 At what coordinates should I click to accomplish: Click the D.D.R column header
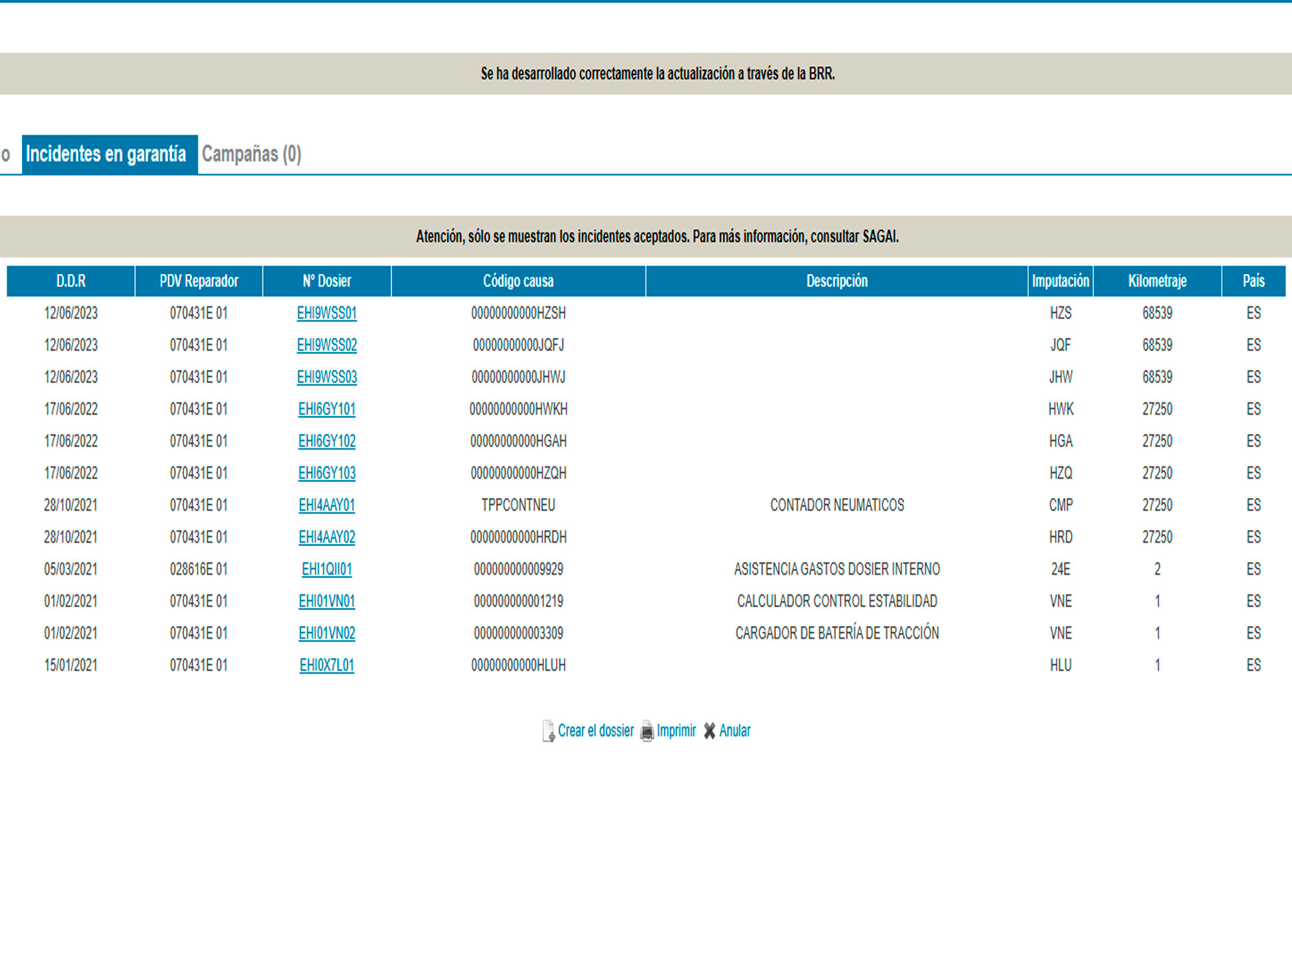70,281
